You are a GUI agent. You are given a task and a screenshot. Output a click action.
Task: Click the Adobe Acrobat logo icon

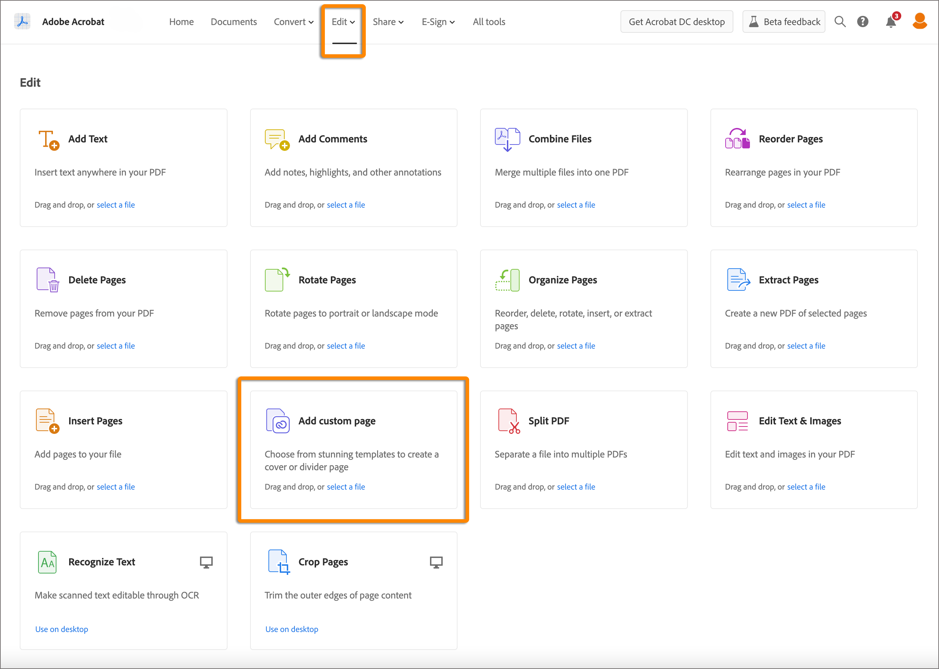(x=22, y=22)
